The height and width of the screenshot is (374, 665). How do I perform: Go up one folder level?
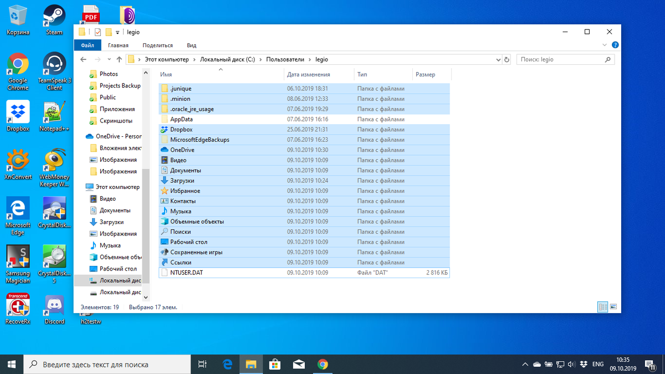(x=119, y=59)
